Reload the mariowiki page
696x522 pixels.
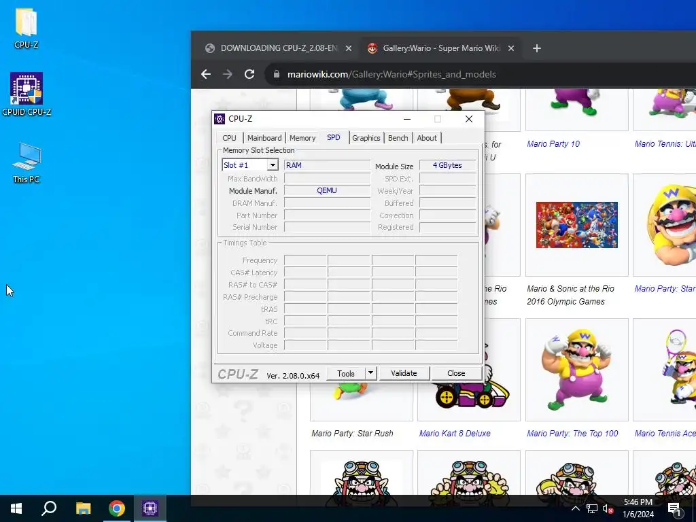[x=249, y=74]
